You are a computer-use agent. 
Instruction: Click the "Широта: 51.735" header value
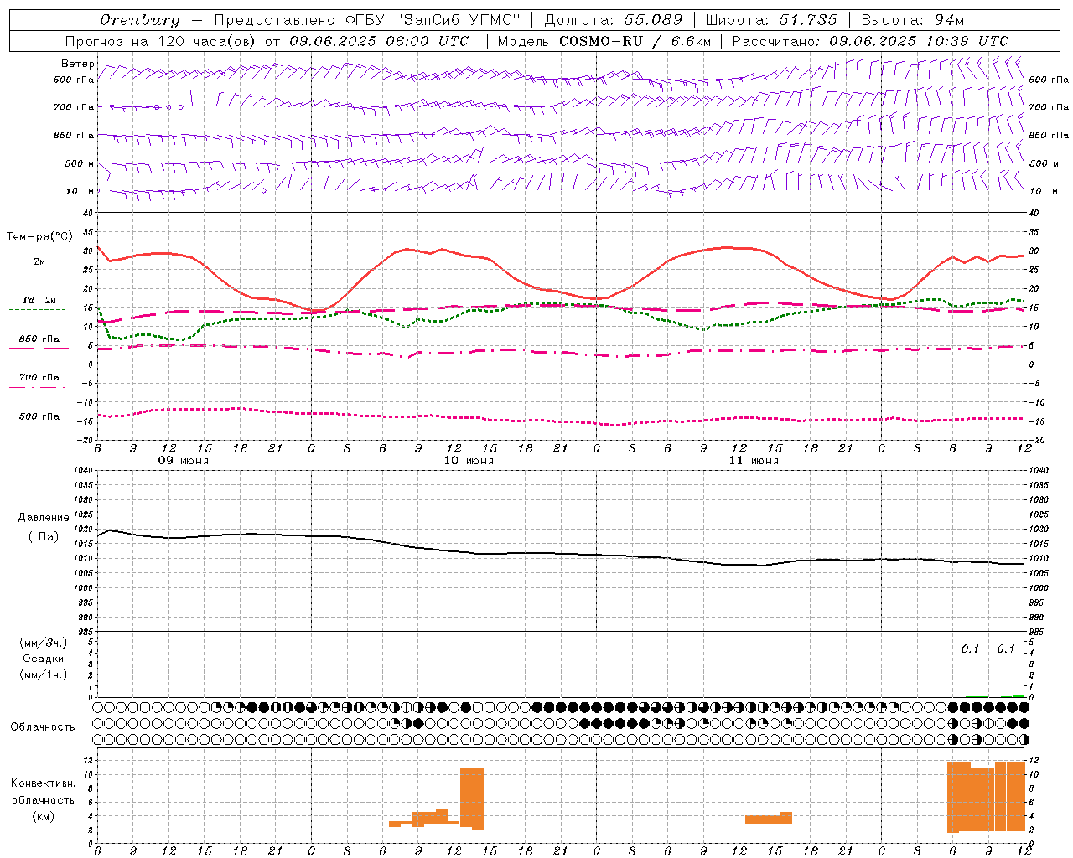coord(771,20)
